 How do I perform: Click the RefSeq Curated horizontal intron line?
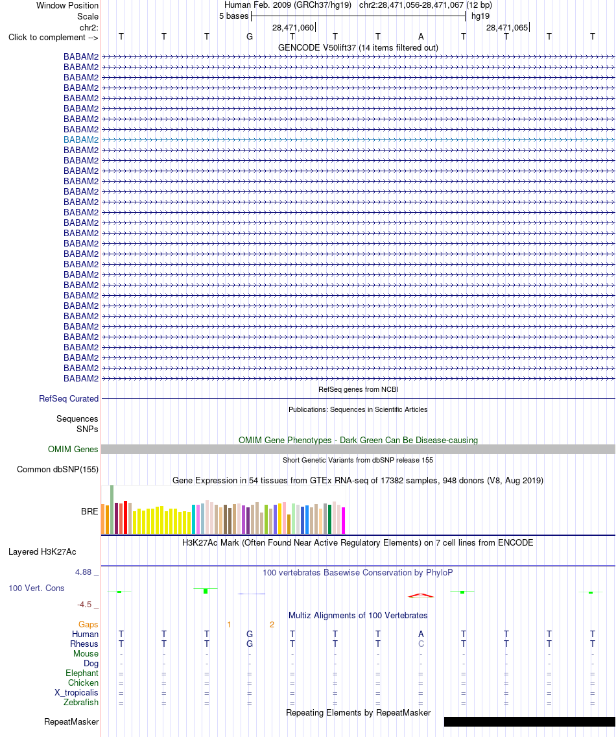(358, 398)
